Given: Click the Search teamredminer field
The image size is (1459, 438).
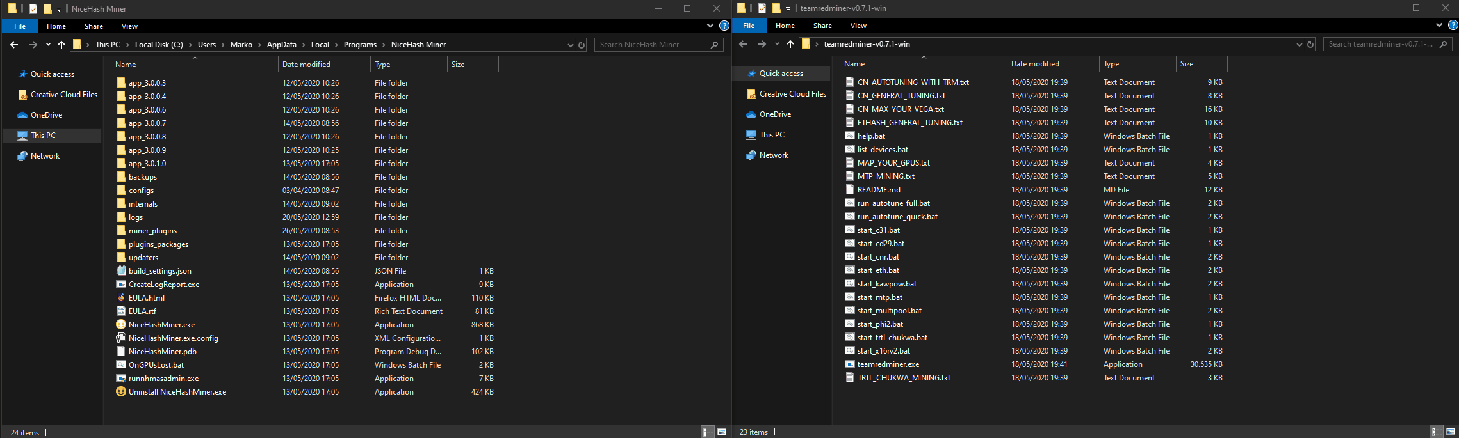Looking at the screenshot, I should click(x=1387, y=44).
